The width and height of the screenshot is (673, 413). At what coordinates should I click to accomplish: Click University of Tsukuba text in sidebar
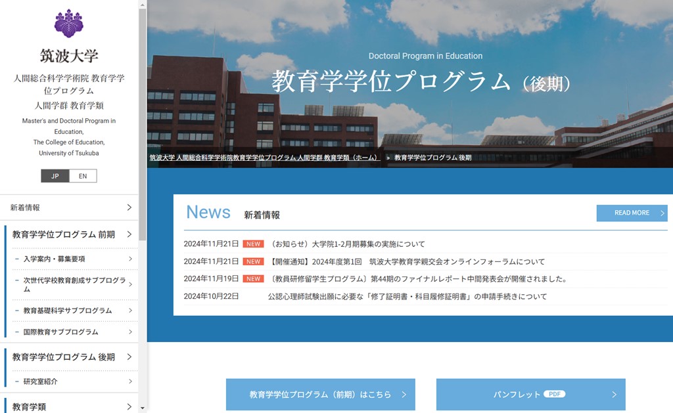(x=69, y=153)
